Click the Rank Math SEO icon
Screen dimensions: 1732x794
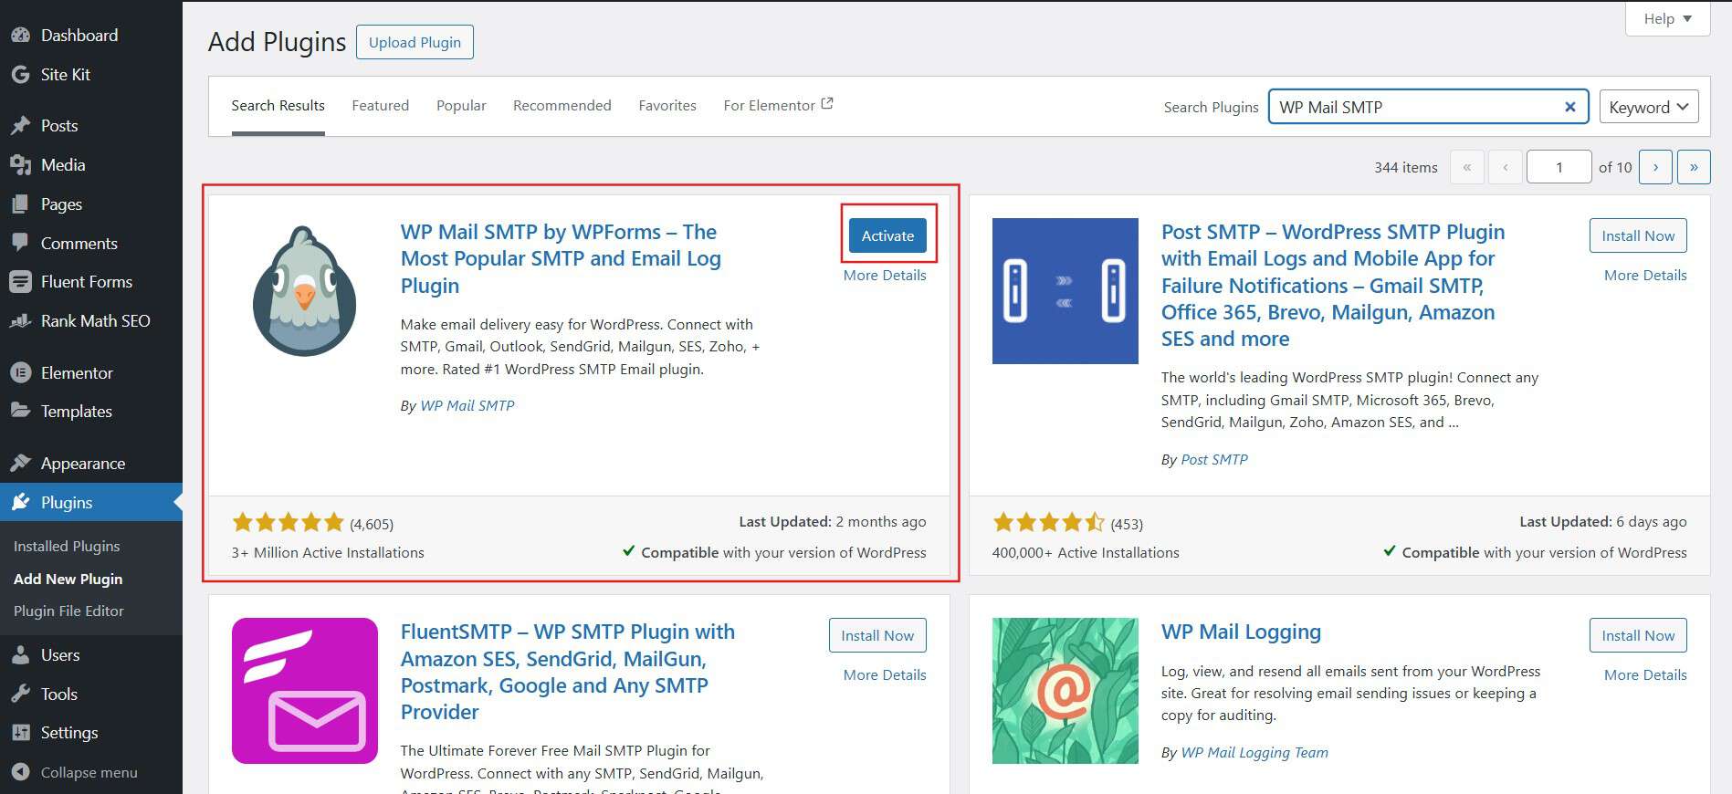point(20,321)
